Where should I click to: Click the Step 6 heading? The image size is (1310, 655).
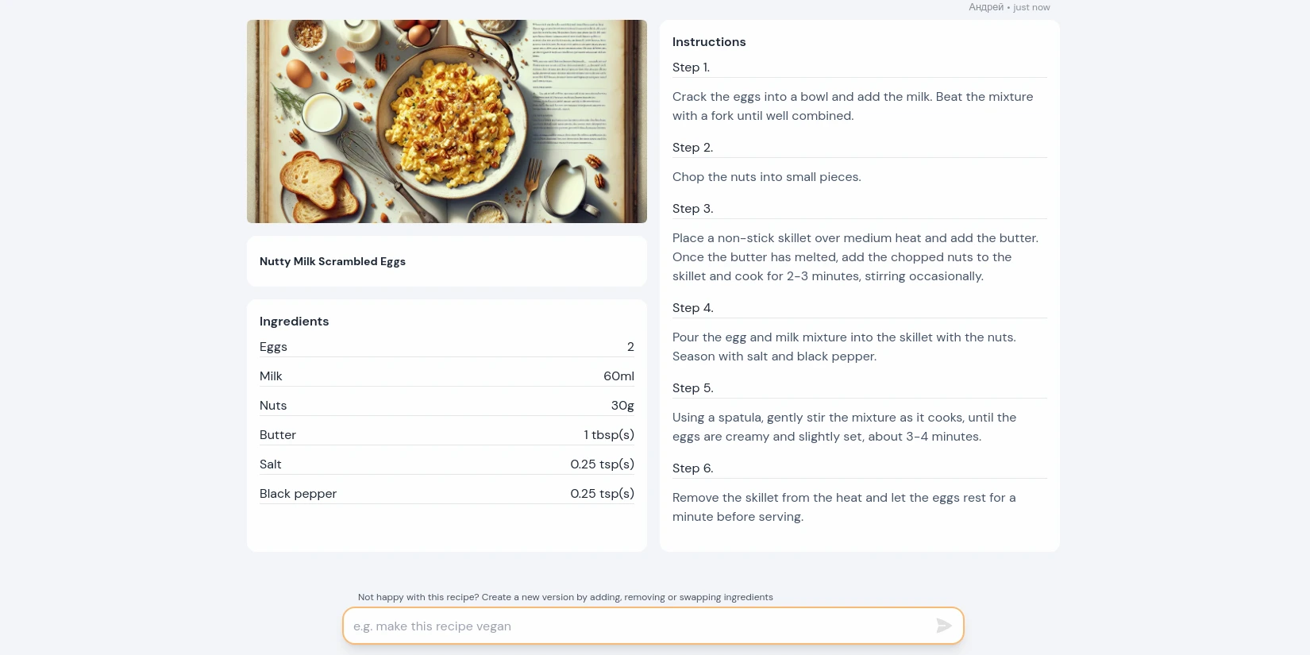tap(692, 468)
